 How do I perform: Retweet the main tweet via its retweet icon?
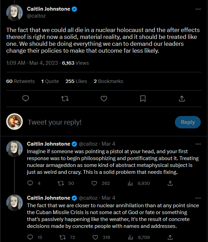coord(65,98)
